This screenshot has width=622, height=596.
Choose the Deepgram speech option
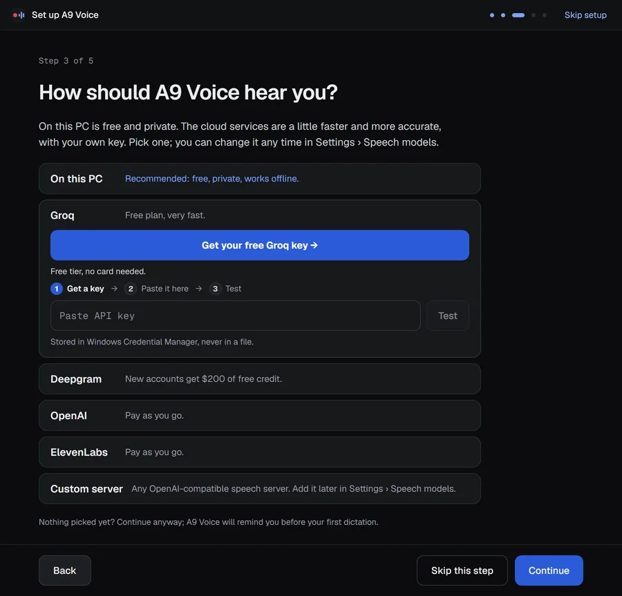[260, 379]
